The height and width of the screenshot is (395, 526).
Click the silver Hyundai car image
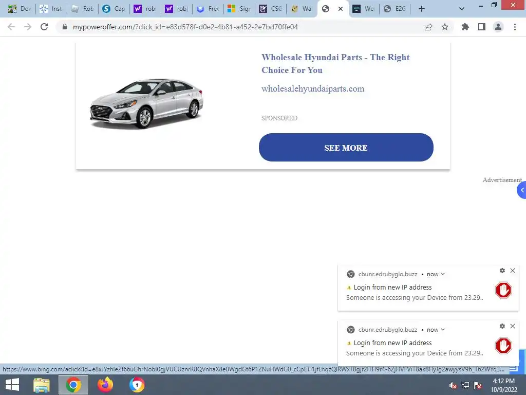[146, 103]
